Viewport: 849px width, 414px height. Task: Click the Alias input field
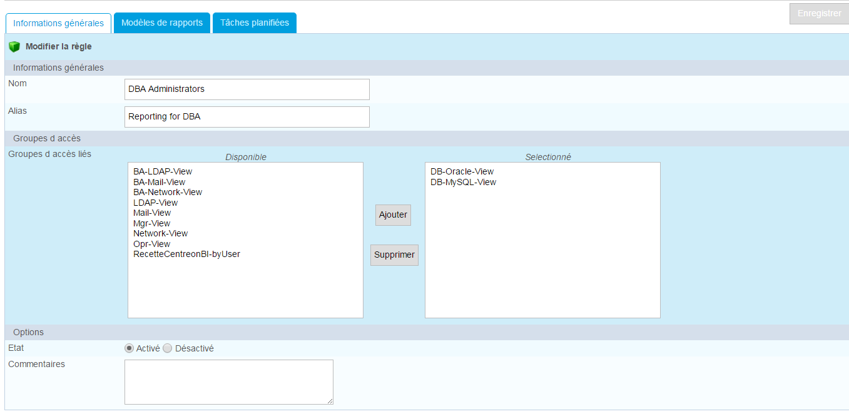coord(247,117)
